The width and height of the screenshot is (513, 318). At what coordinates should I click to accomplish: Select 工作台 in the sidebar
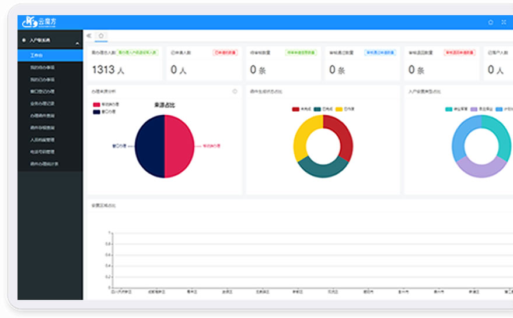(36, 55)
